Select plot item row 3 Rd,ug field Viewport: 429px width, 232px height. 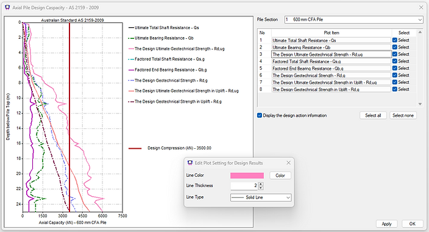[331, 54]
